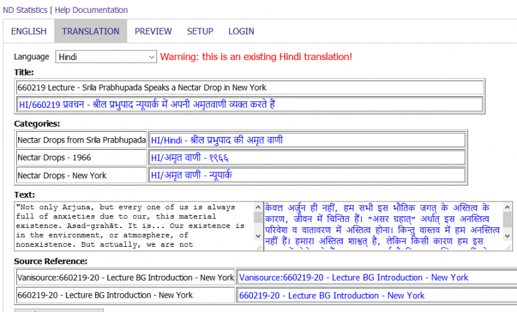
Task: Go to the PREVIEW tab
Action: (x=153, y=31)
